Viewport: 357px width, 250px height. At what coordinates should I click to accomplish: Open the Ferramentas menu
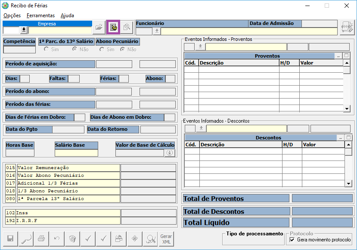[x=40, y=15]
